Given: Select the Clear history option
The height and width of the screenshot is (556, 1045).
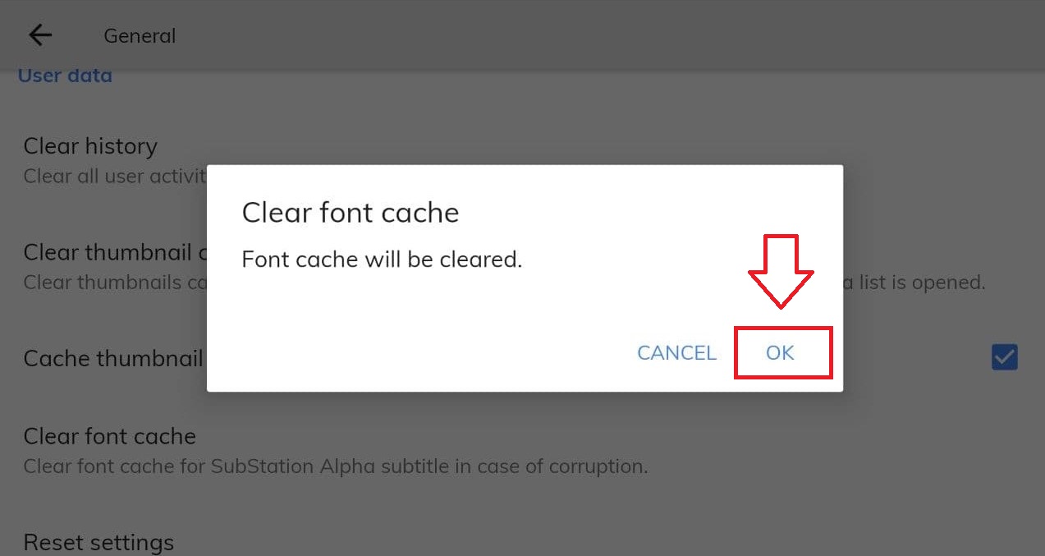Looking at the screenshot, I should pyautogui.click(x=90, y=146).
